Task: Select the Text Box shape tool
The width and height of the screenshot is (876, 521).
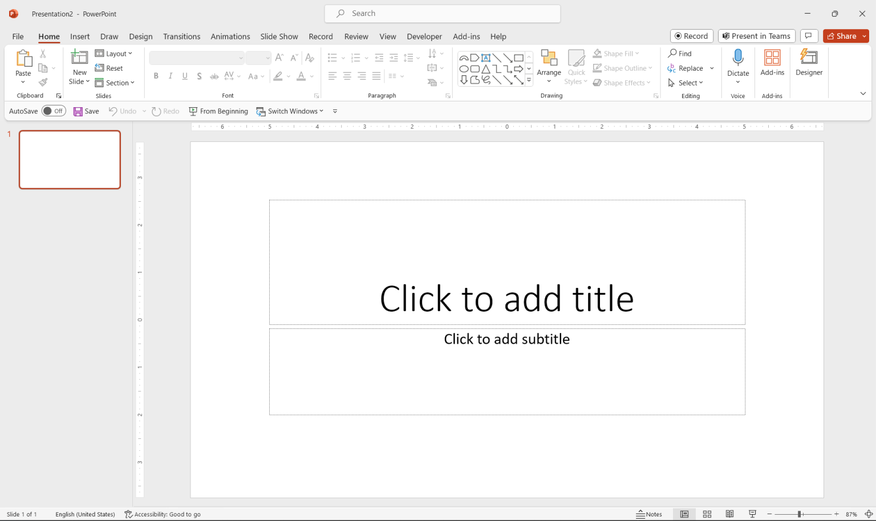Action: [x=486, y=57]
